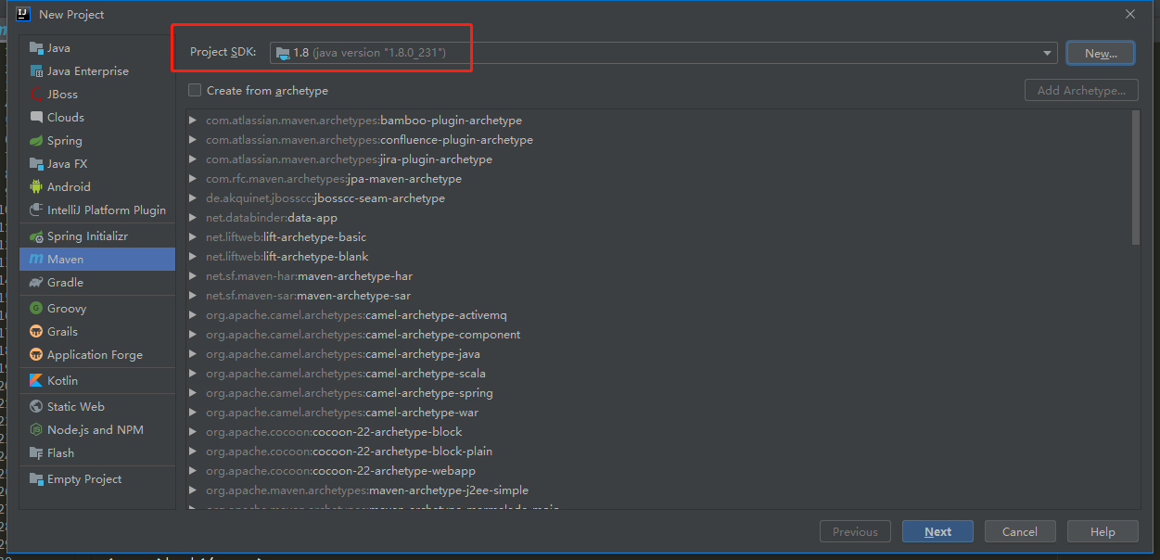This screenshot has height=560, width=1160.
Task: Click the Clouds icon
Action: (36, 118)
